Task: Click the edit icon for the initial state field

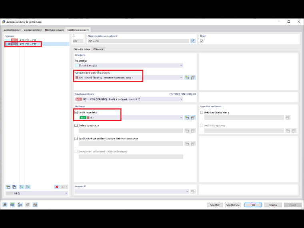Action: click(x=288, y=118)
